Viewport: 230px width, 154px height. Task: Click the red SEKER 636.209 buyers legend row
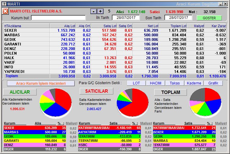point(35,128)
